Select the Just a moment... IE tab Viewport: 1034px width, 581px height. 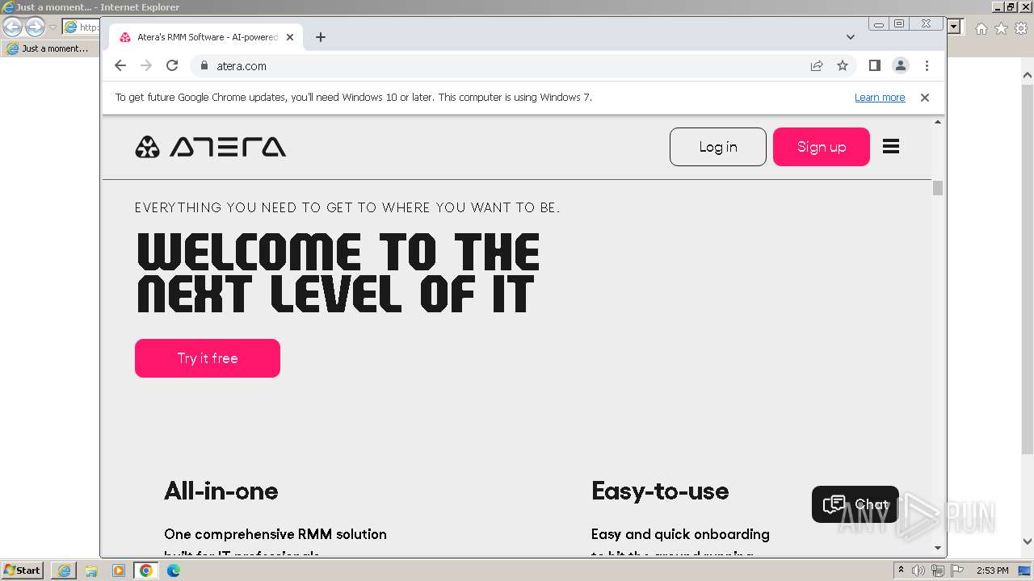click(x=50, y=48)
